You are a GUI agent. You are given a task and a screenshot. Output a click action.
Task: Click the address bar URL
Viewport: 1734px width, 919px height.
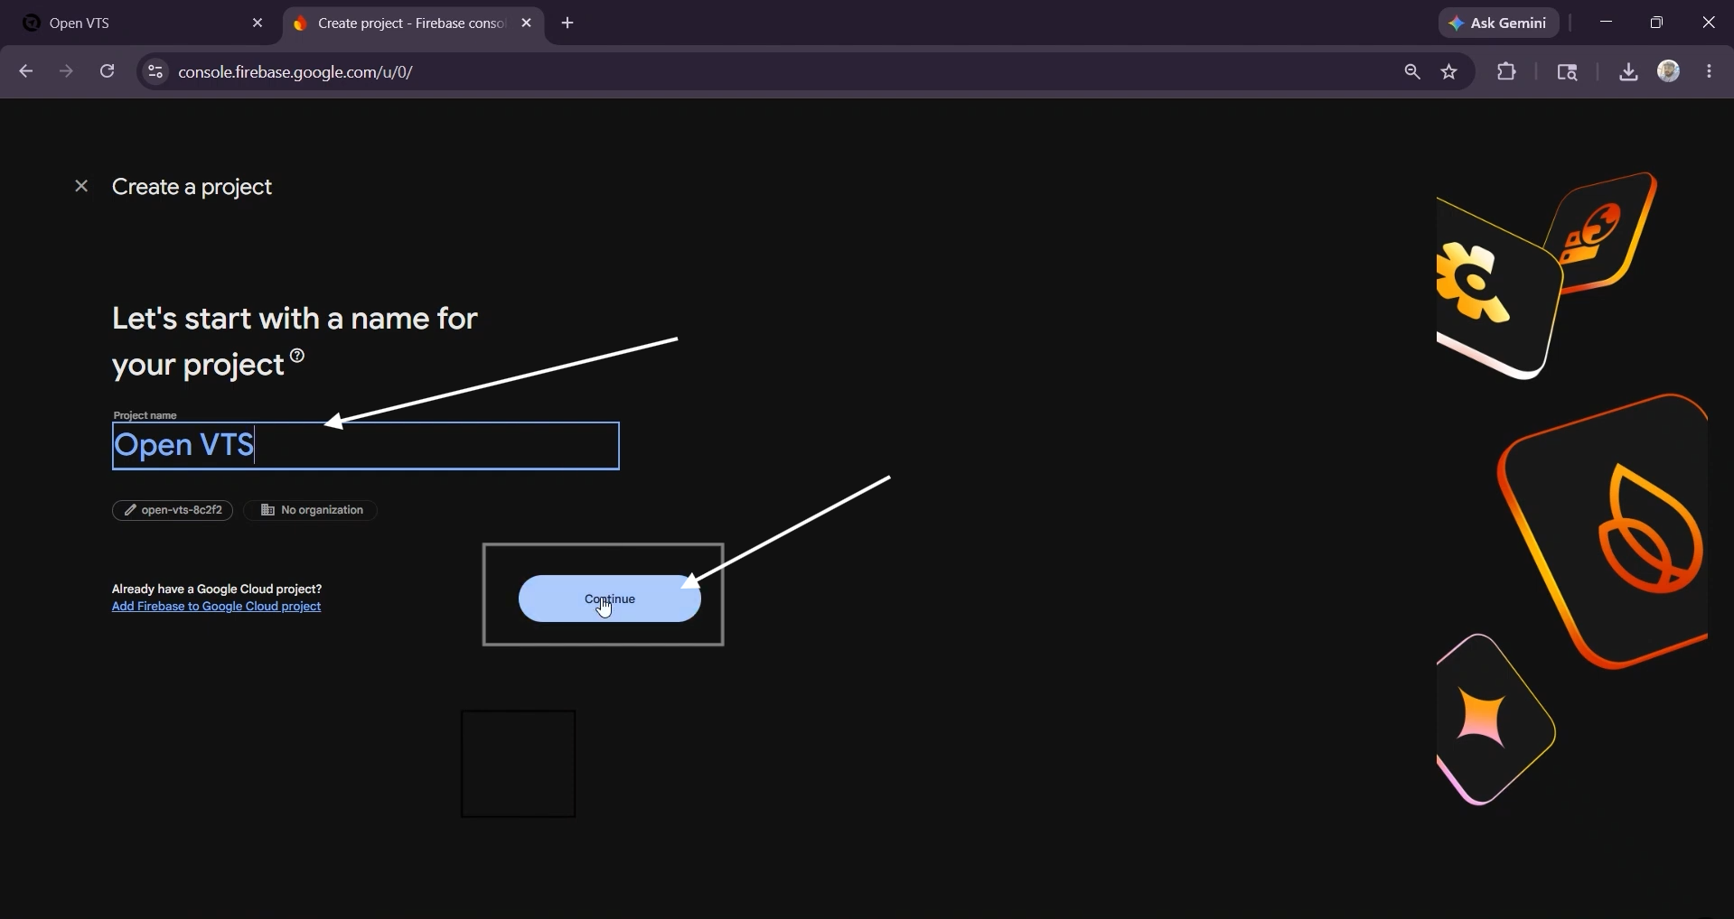(295, 72)
